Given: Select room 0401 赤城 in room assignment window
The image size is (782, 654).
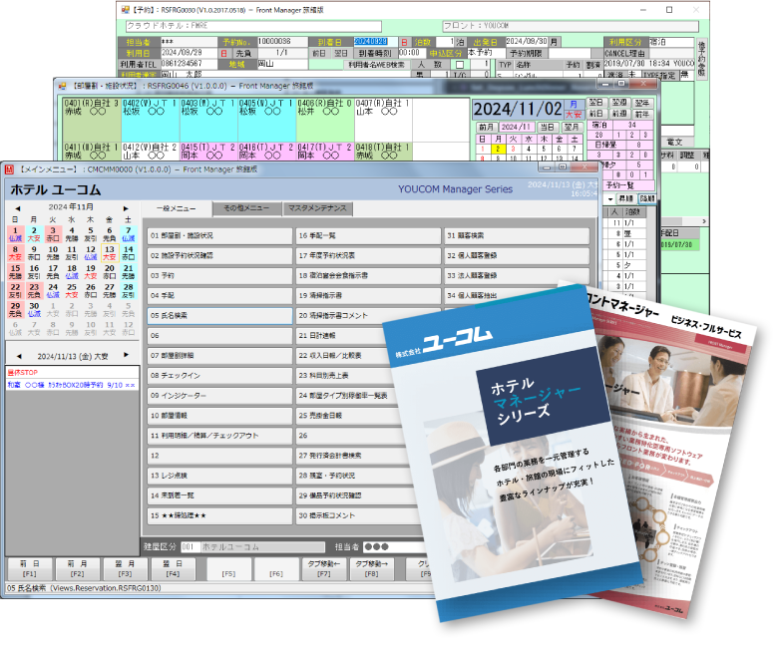Looking at the screenshot, I should coord(92,120).
